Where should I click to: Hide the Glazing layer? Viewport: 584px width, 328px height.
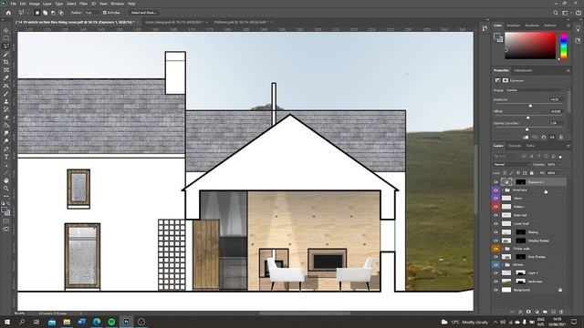click(x=495, y=232)
